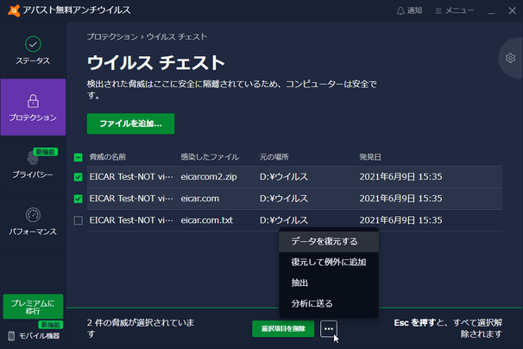Click the 新機能 badge on プライバシー
523x349 pixels.
(x=46, y=152)
